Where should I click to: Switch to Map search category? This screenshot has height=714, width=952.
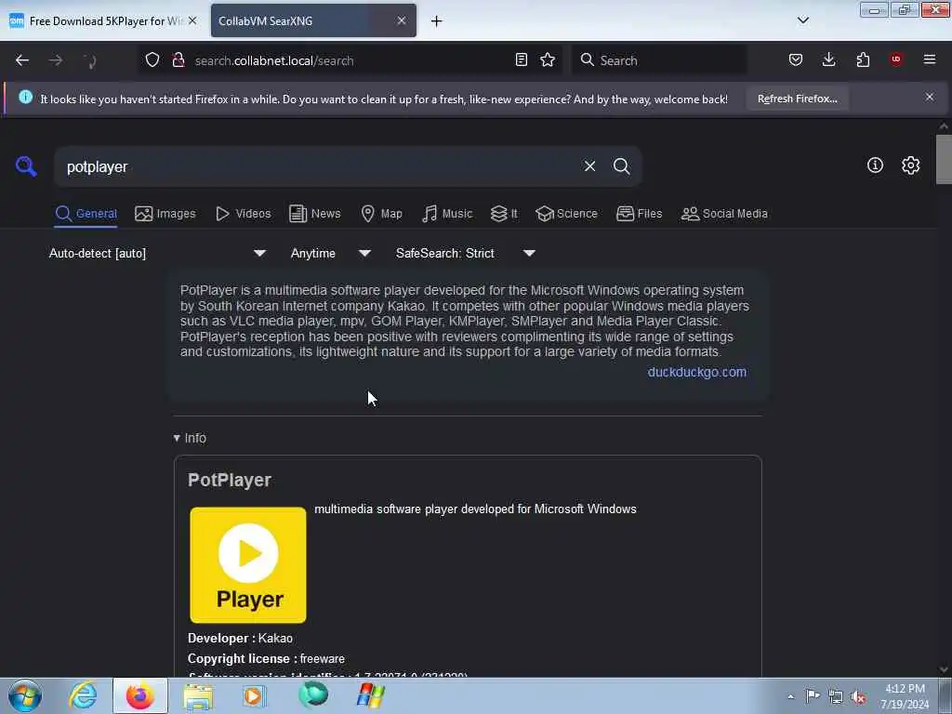pos(381,214)
